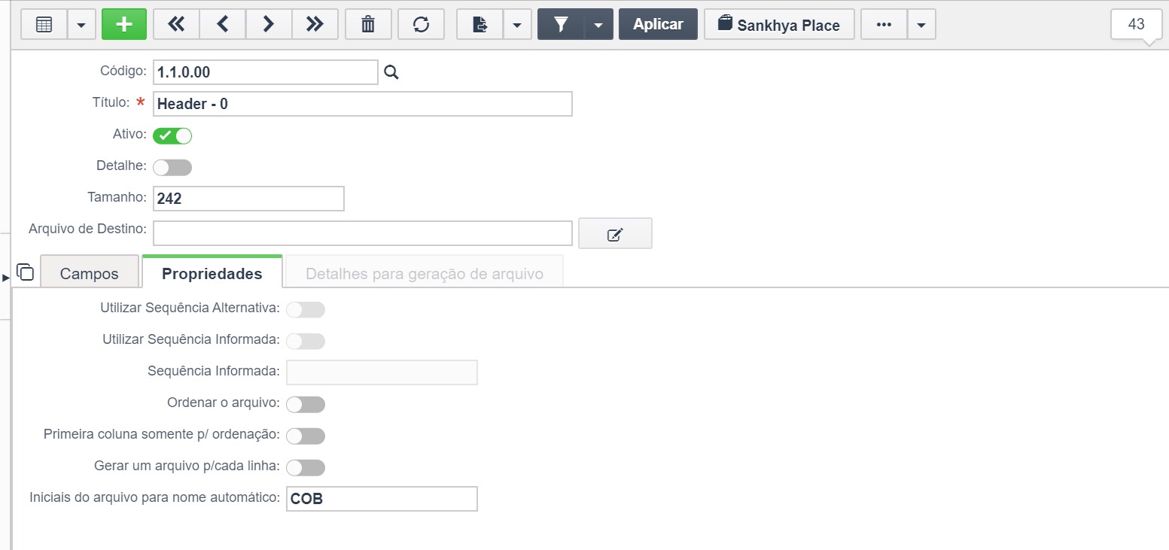The image size is (1169, 550).
Task: Go to previous record
Action: pos(223,24)
